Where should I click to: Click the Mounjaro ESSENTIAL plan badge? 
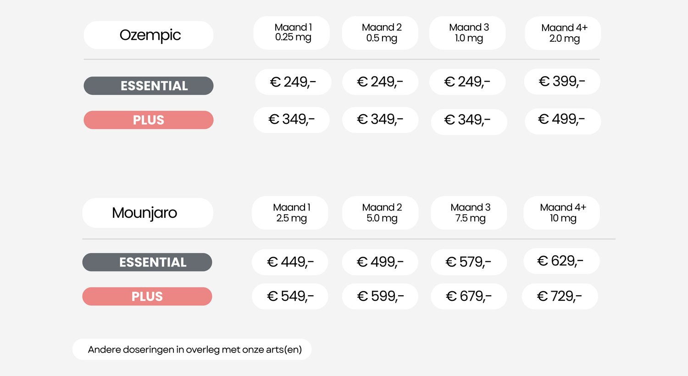147,262
